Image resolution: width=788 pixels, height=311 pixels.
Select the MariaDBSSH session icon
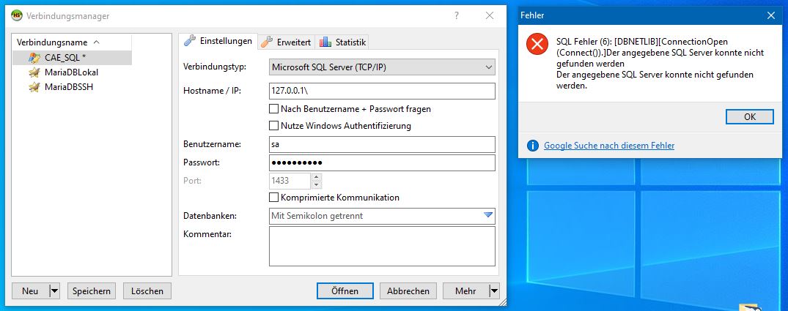pyautogui.click(x=34, y=87)
